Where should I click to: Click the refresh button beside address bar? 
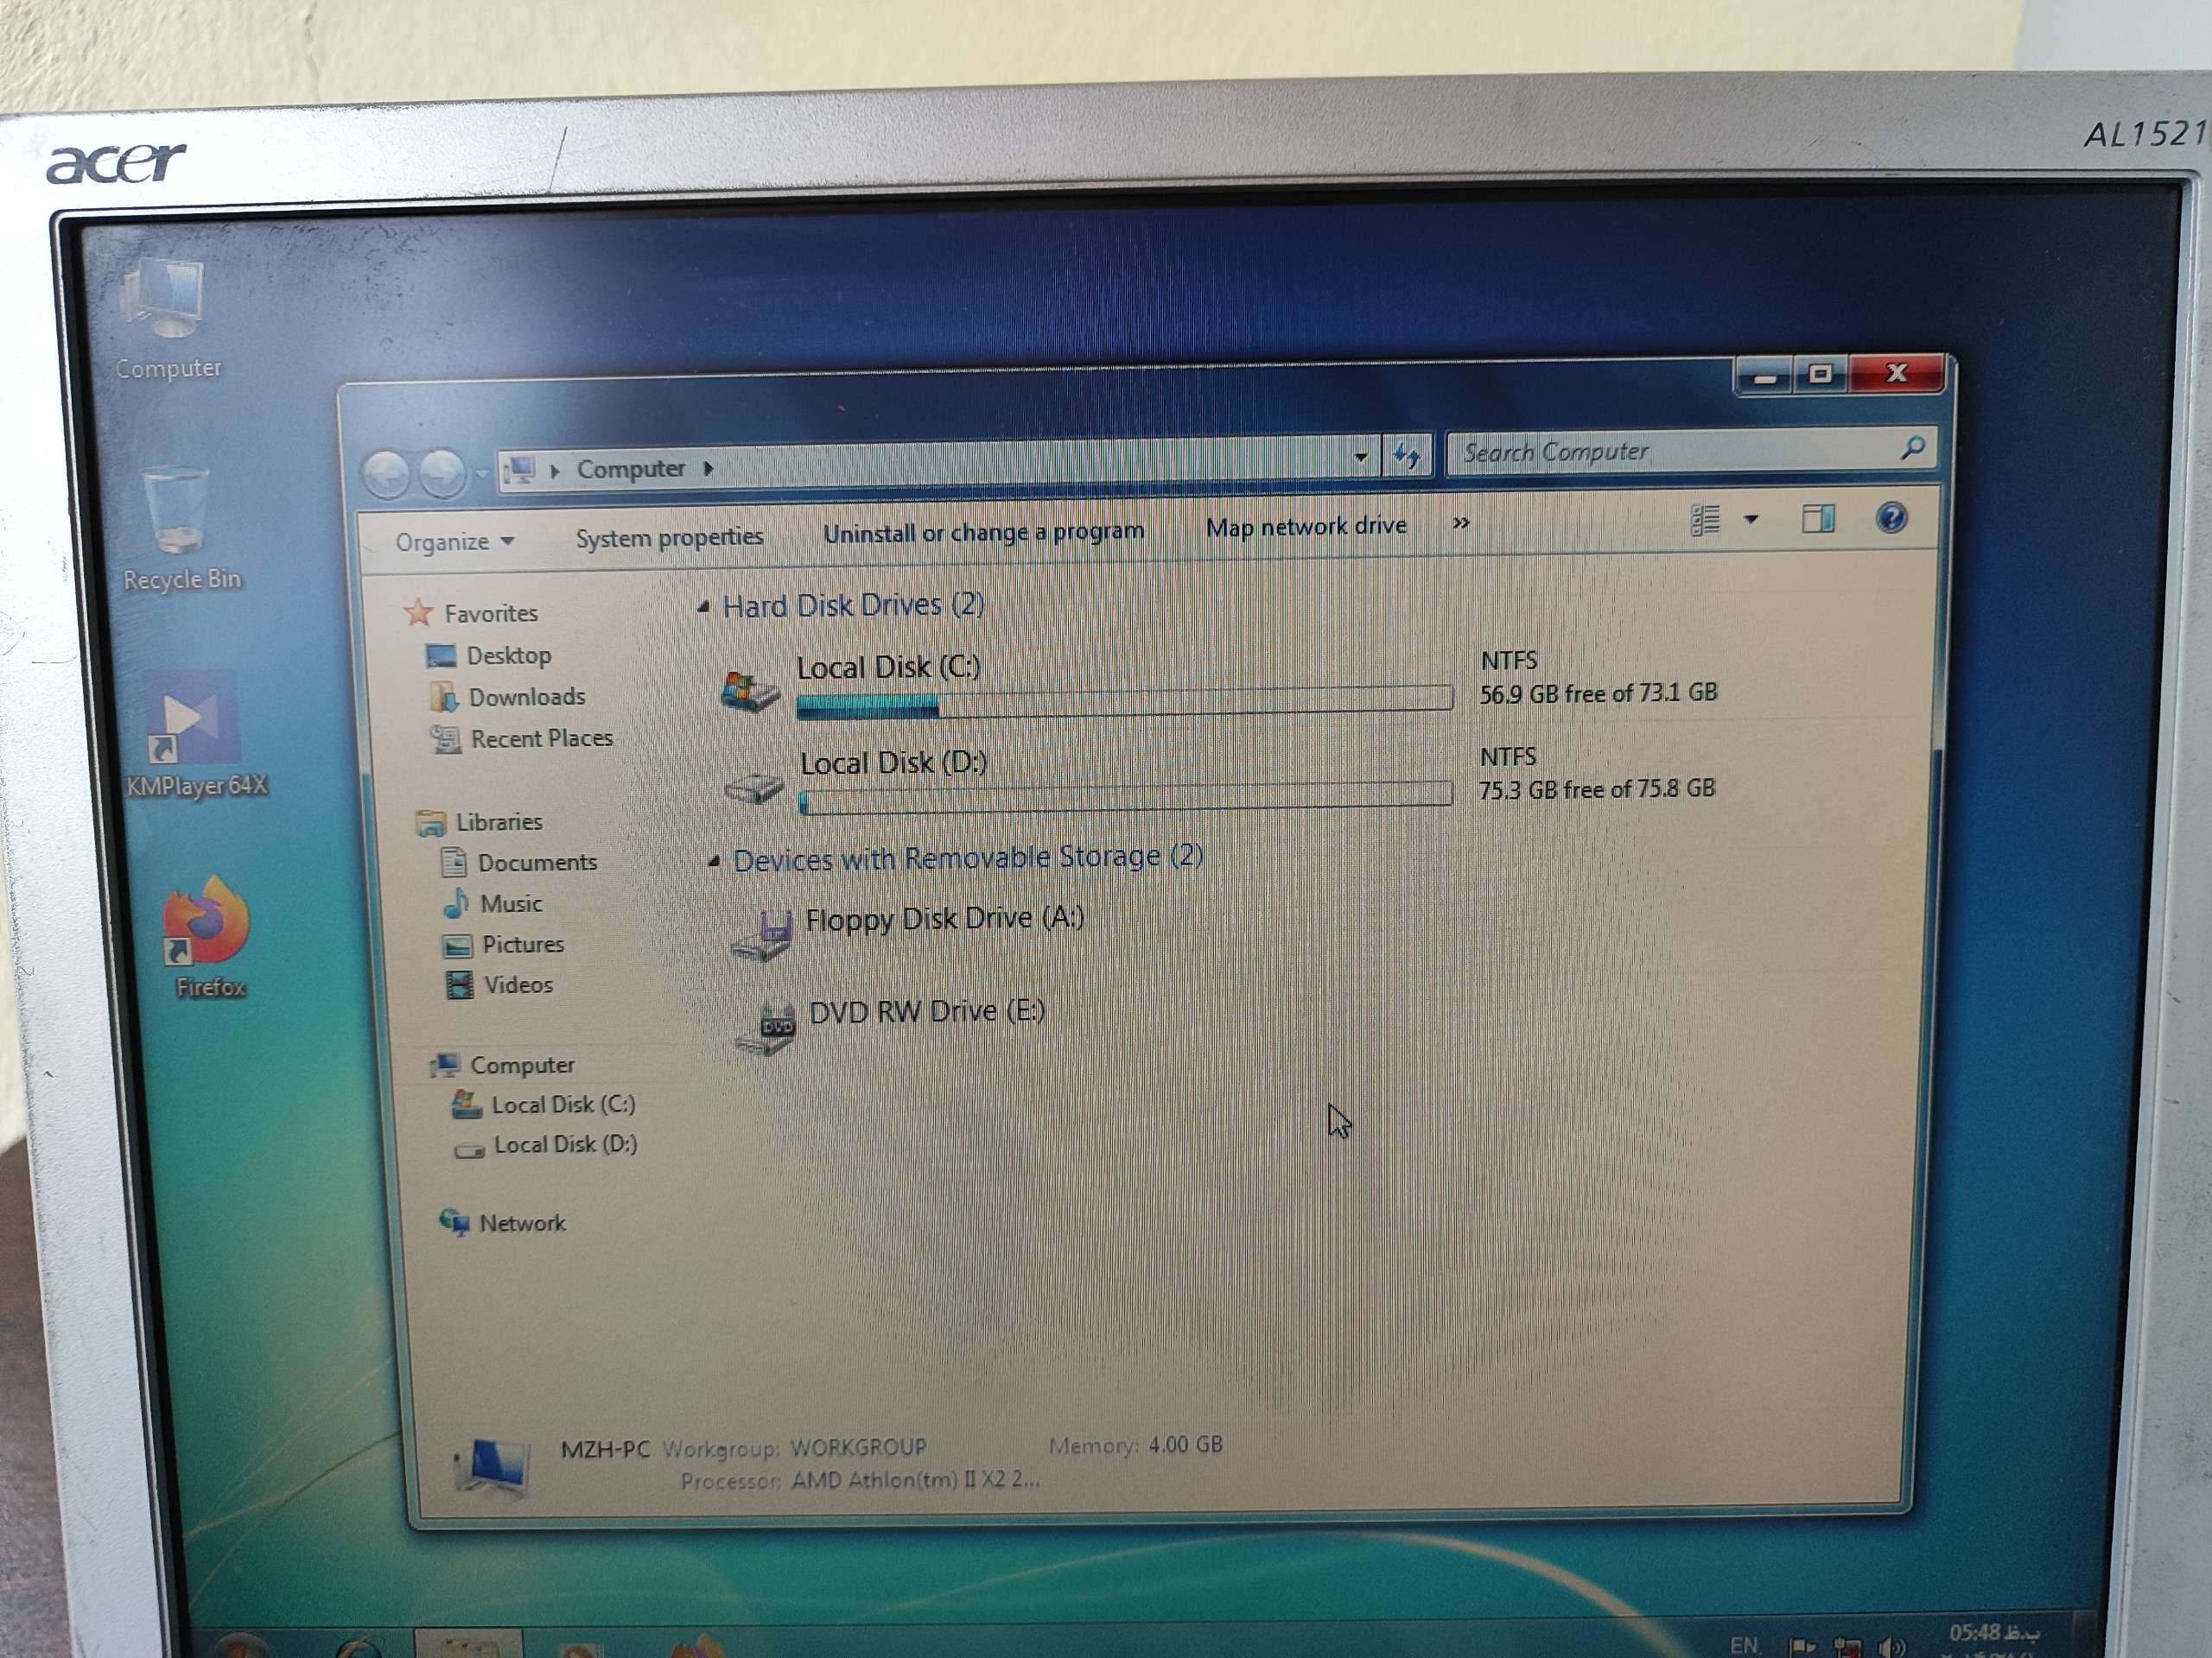pyautogui.click(x=1407, y=457)
